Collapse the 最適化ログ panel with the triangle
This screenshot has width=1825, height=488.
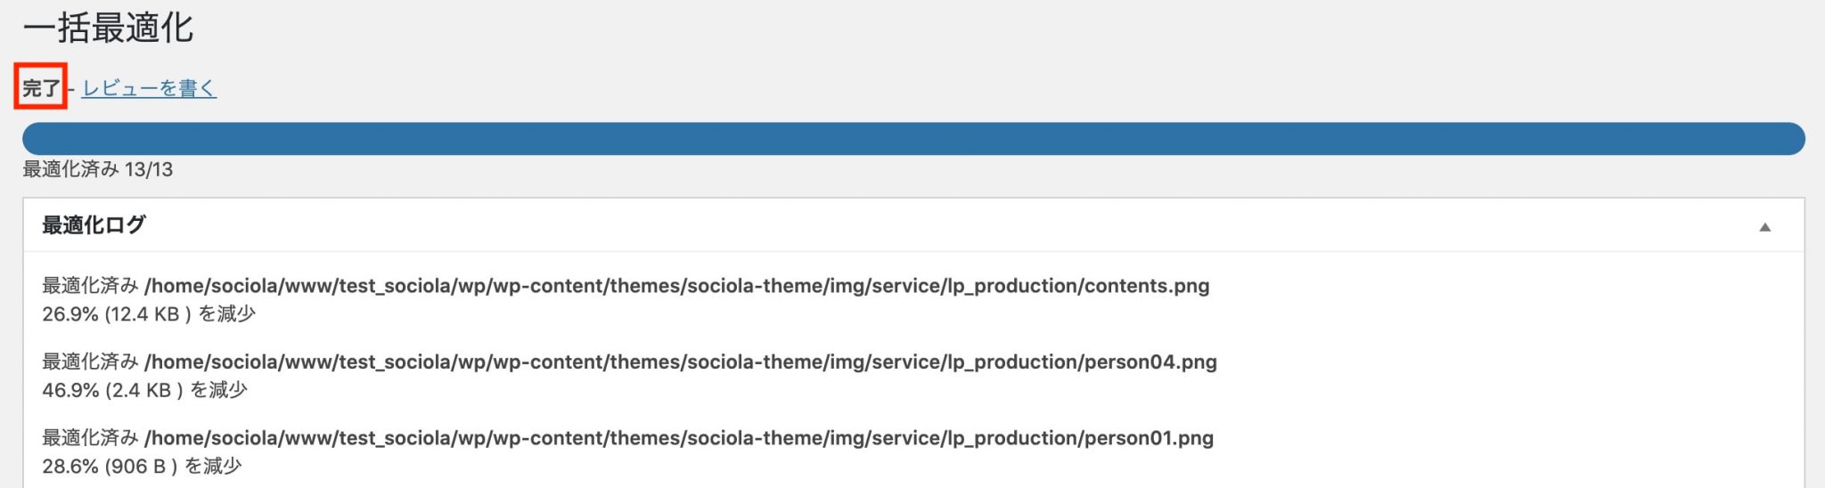1764,227
